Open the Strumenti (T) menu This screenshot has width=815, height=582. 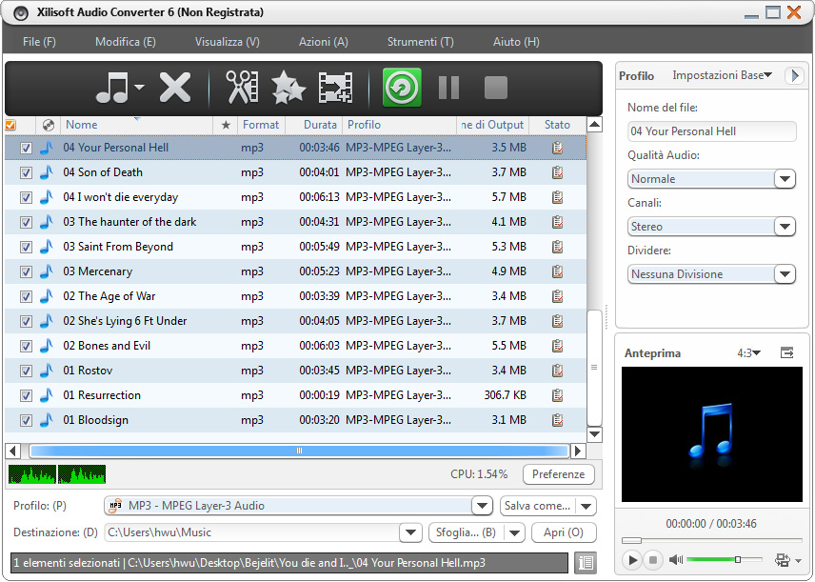click(x=420, y=42)
